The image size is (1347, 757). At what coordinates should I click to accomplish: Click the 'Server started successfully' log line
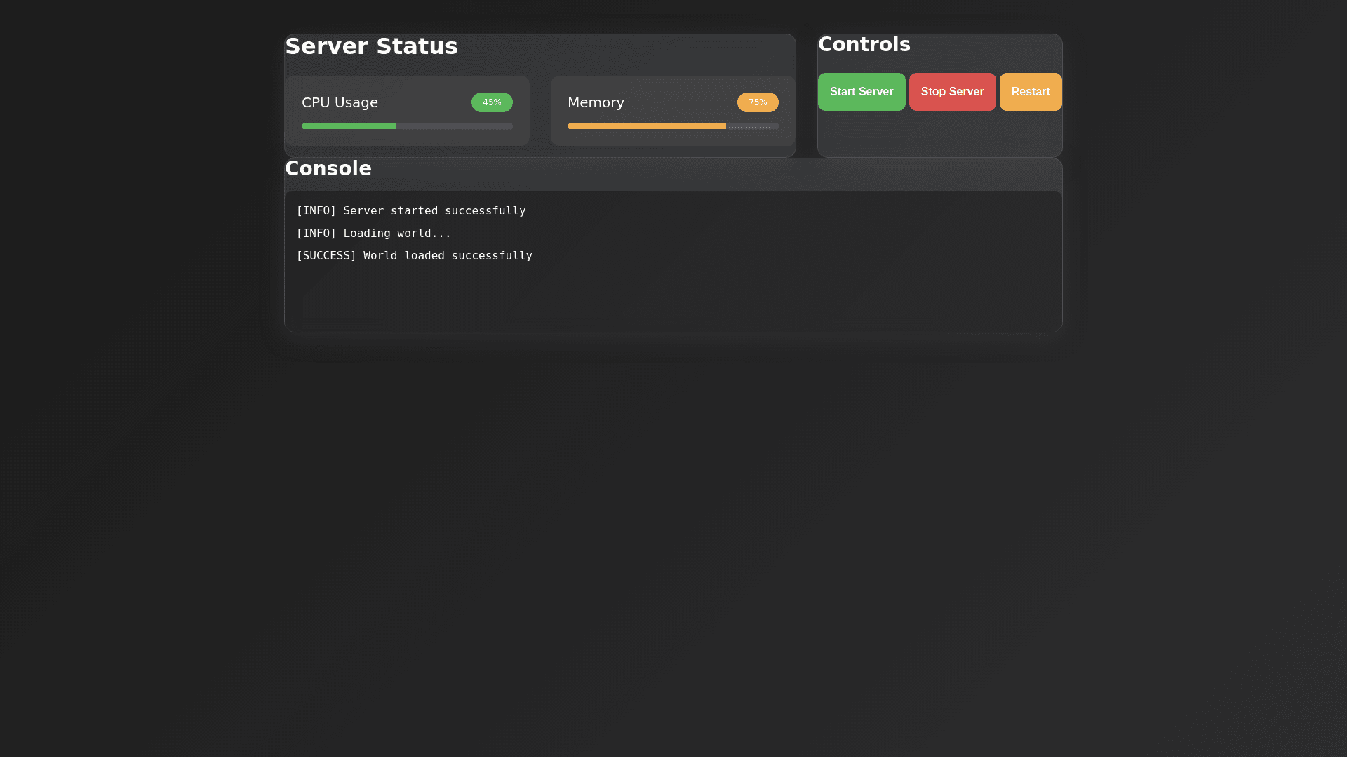tap(410, 211)
